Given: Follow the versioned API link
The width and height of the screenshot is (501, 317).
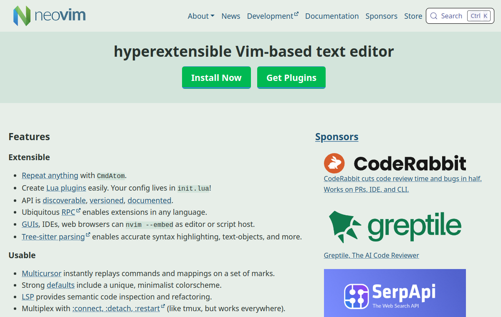Looking at the screenshot, I should tap(106, 200).
